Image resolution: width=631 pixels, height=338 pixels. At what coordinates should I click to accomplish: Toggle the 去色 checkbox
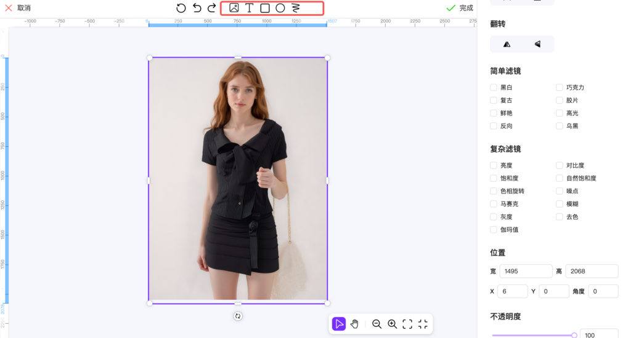click(560, 217)
